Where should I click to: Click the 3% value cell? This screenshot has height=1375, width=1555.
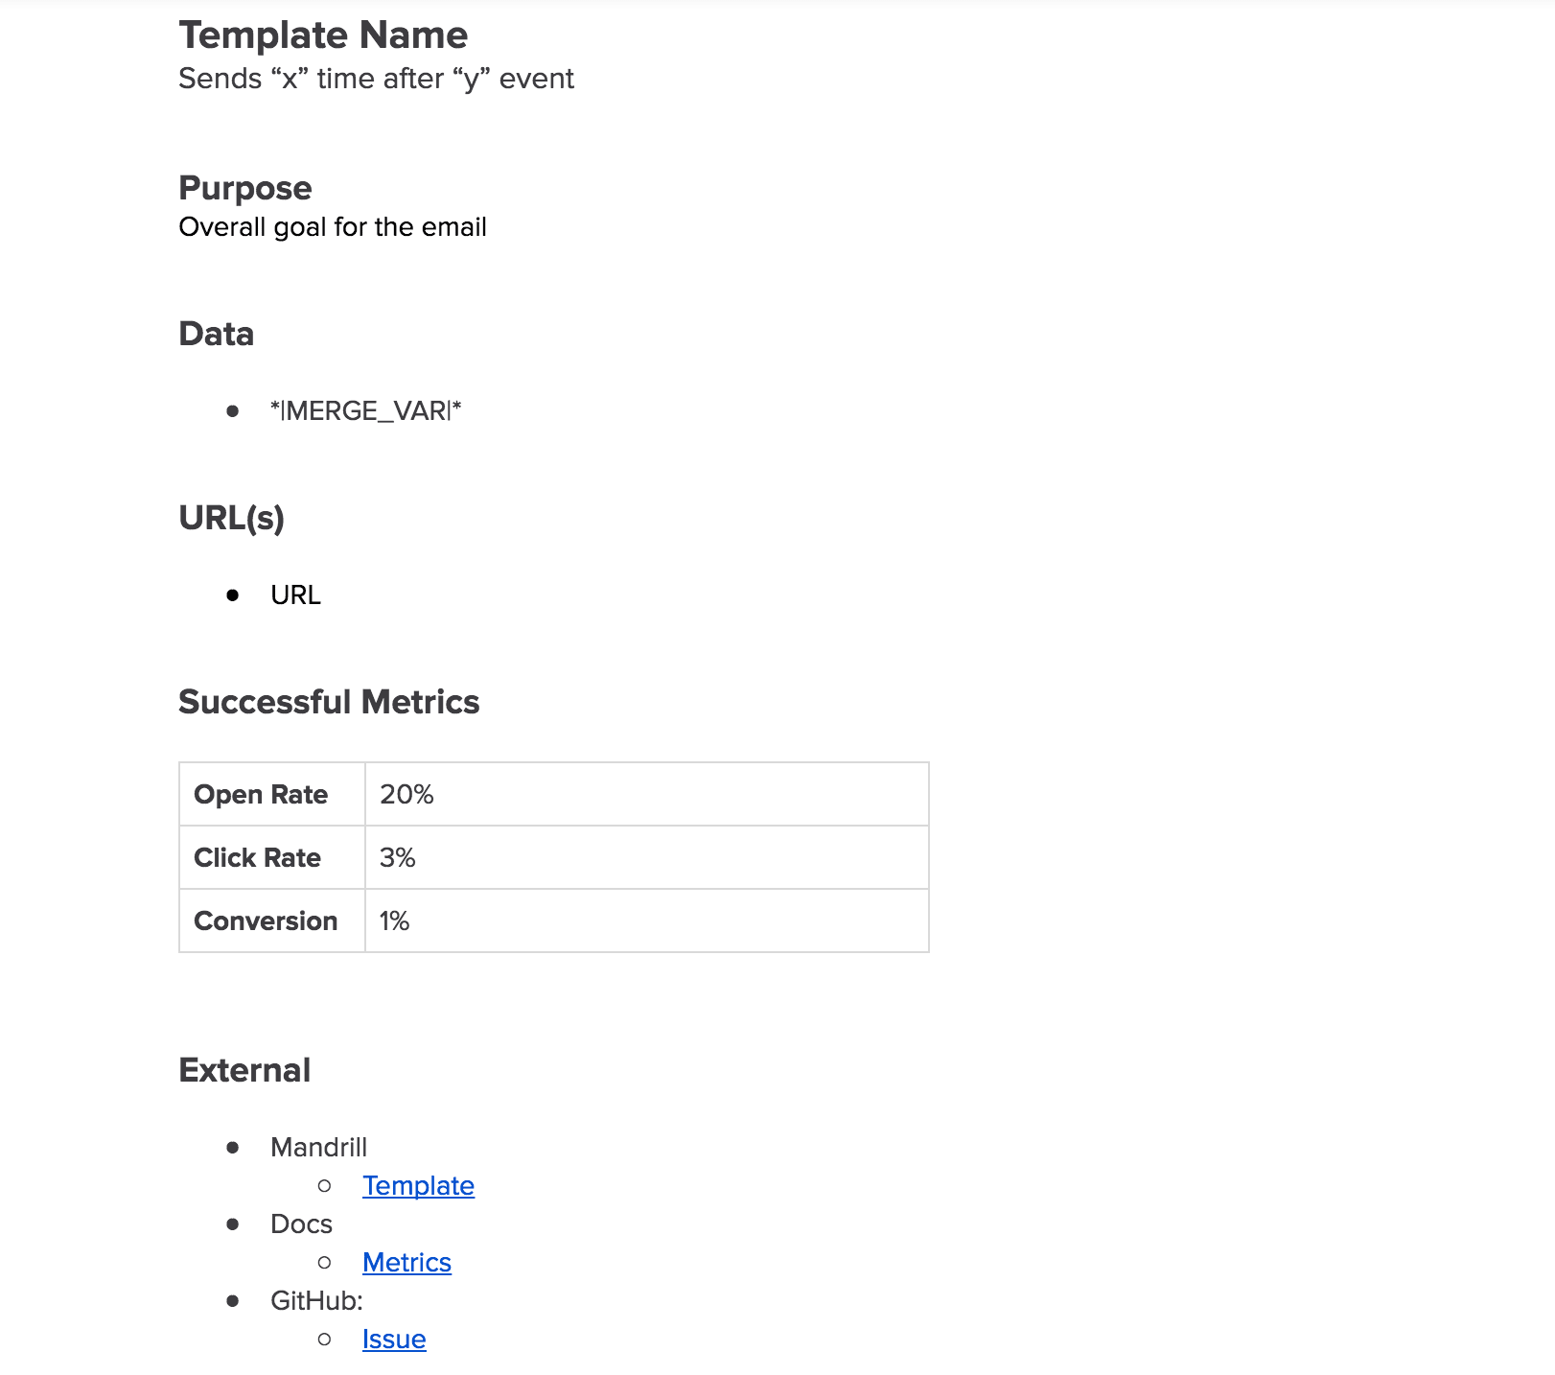pyautogui.click(x=647, y=857)
